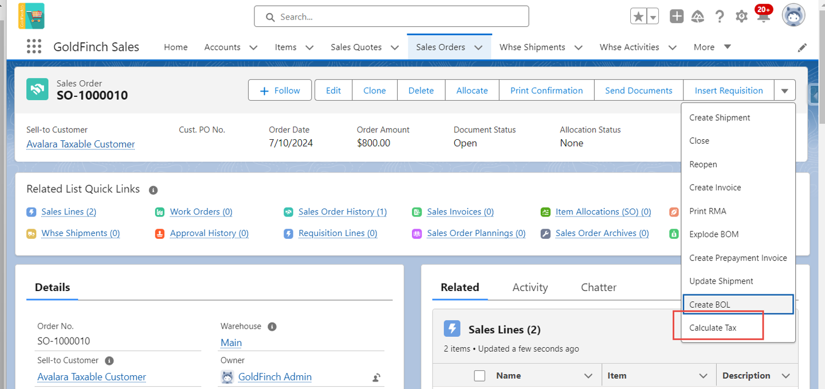
Task: Click the Insert Requisition button
Action: click(x=729, y=91)
